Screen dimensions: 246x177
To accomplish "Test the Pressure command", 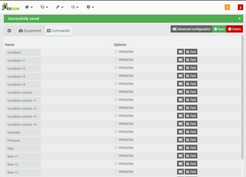I will pyautogui.click(x=191, y=140).
